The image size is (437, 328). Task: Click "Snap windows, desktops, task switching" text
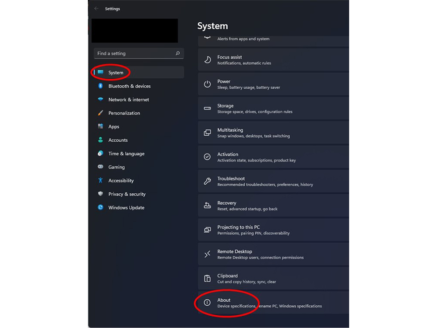(253, 136)
